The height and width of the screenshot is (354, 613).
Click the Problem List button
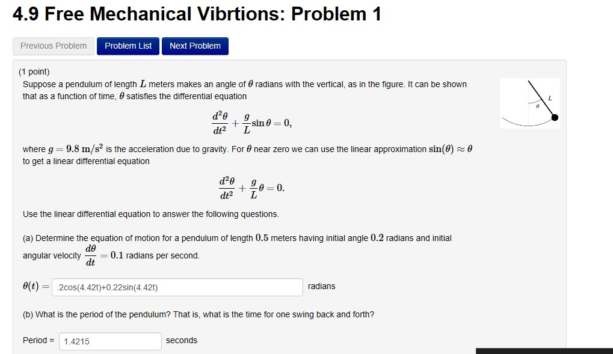[128, 46]
